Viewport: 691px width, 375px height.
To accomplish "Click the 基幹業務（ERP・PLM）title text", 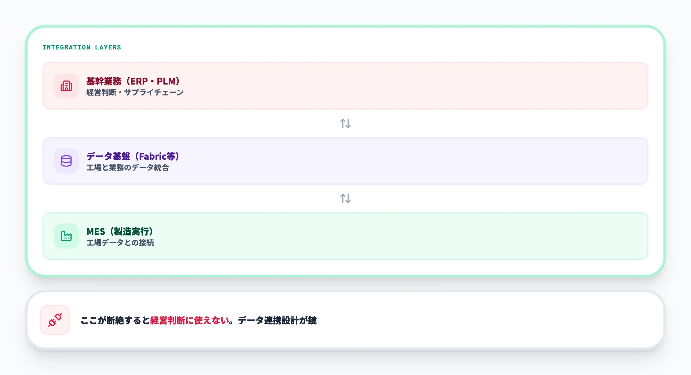I will (133, 81).
